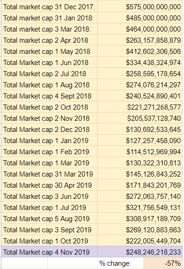Select the '% change:' label cell
Screen dimensions: 184x269
(120, 263)
